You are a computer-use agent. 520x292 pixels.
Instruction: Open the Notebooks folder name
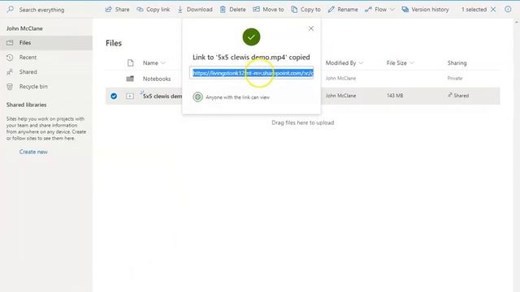(x=157, y=79)
